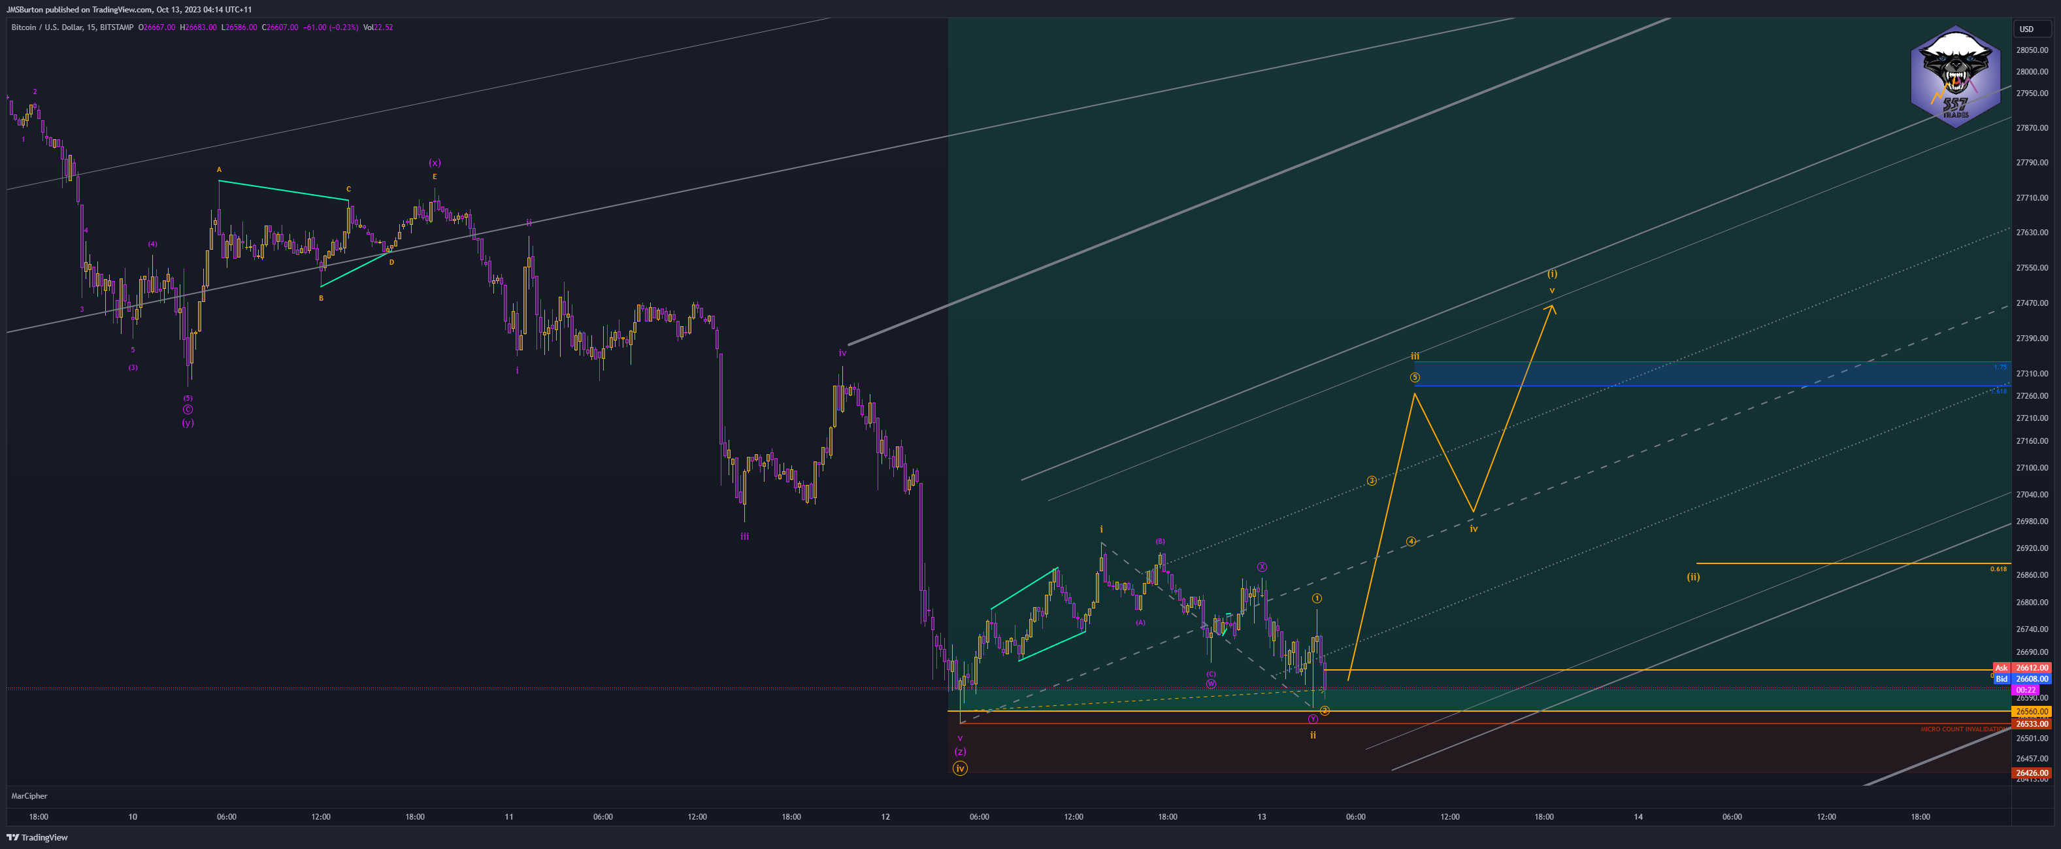Click date label 10 on the time axis

133,816
